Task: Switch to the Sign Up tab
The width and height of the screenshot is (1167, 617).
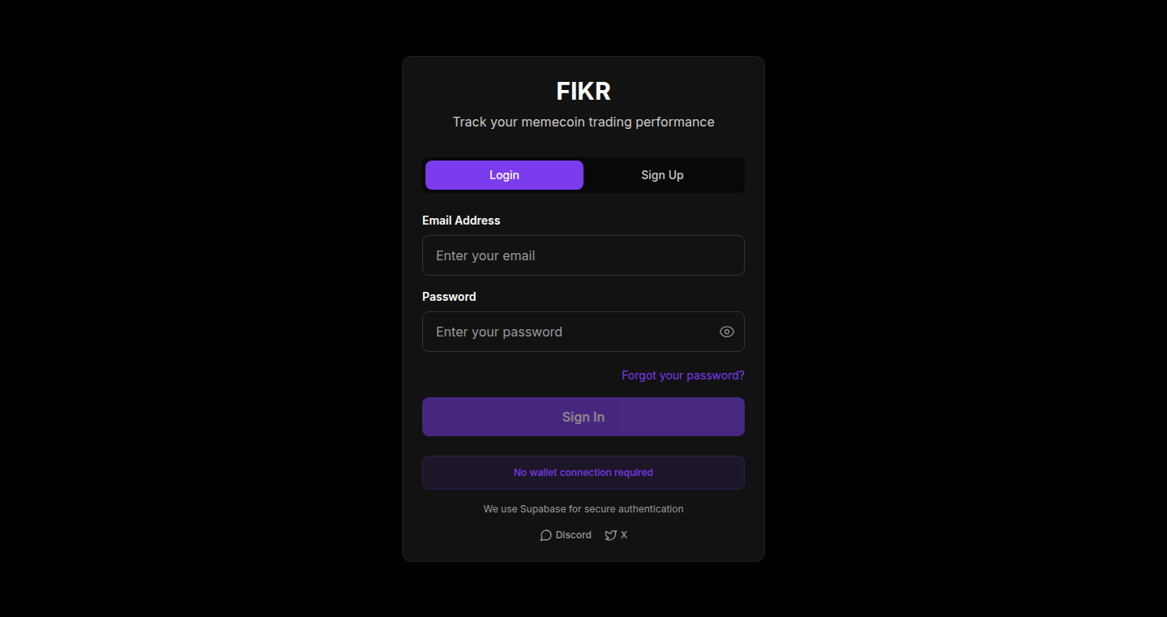Action: point(662,175)
